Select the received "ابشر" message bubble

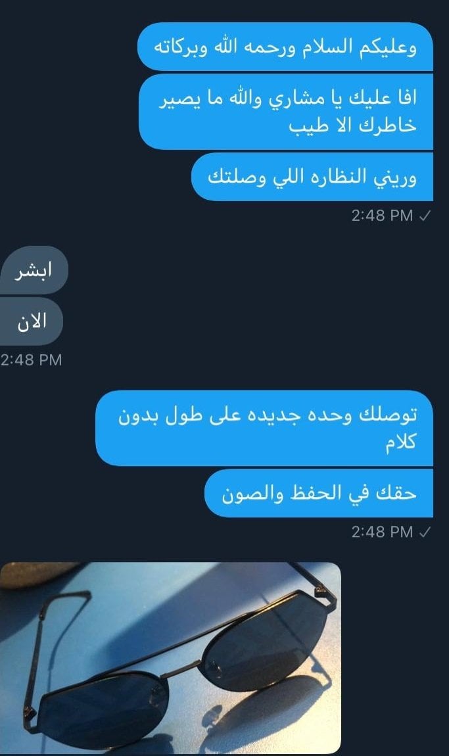pos(34,270)
